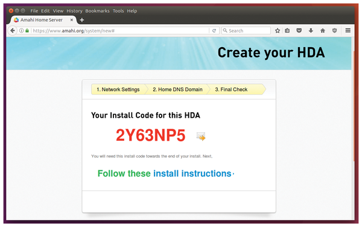Open the Tools menu
The width and height of the screenshot is (362, 227).
(x=118, y=11)
